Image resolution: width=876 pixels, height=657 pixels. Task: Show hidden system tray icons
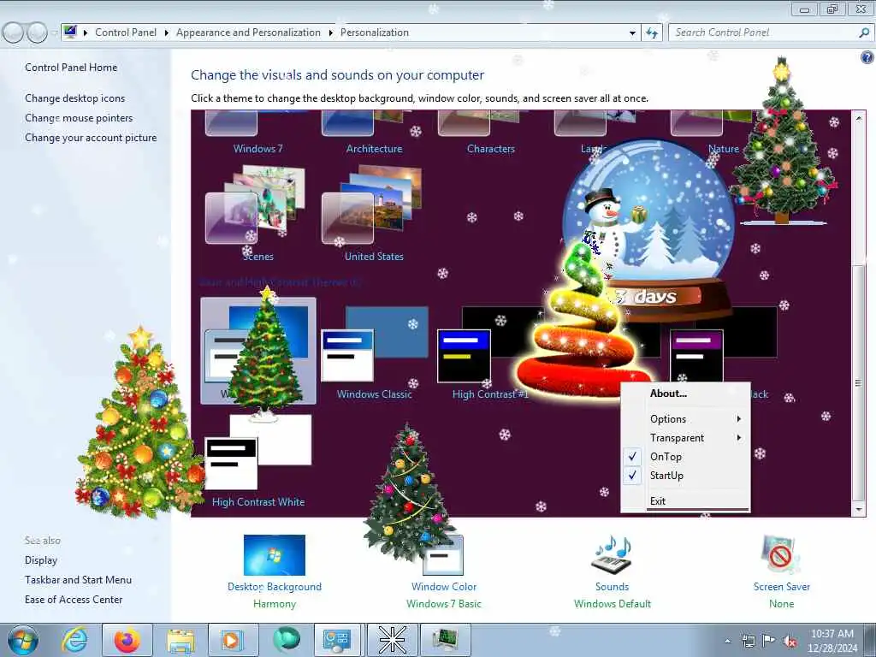[727, 642]
